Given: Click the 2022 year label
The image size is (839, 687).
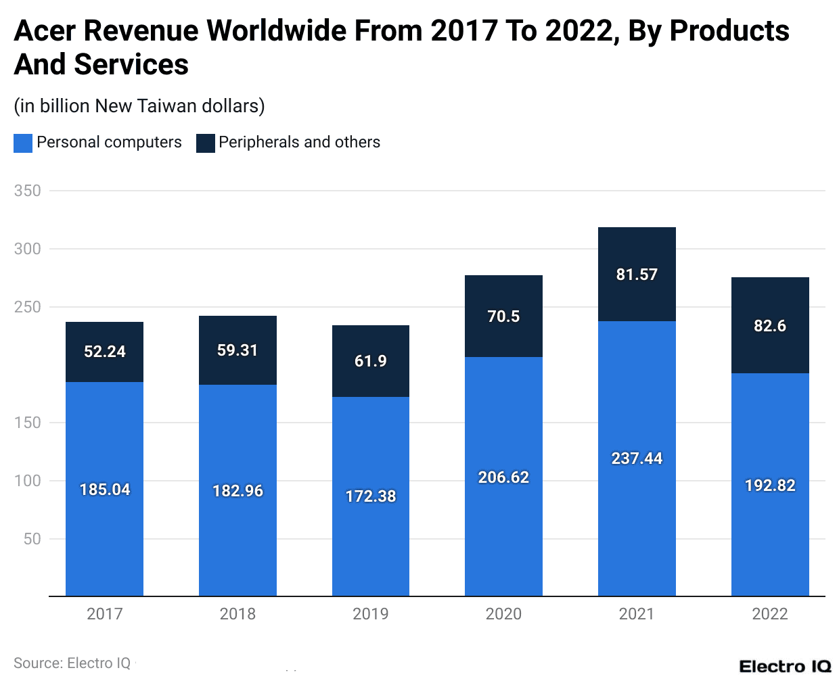Looking at the screenshot, I should [x=770, y=614].
